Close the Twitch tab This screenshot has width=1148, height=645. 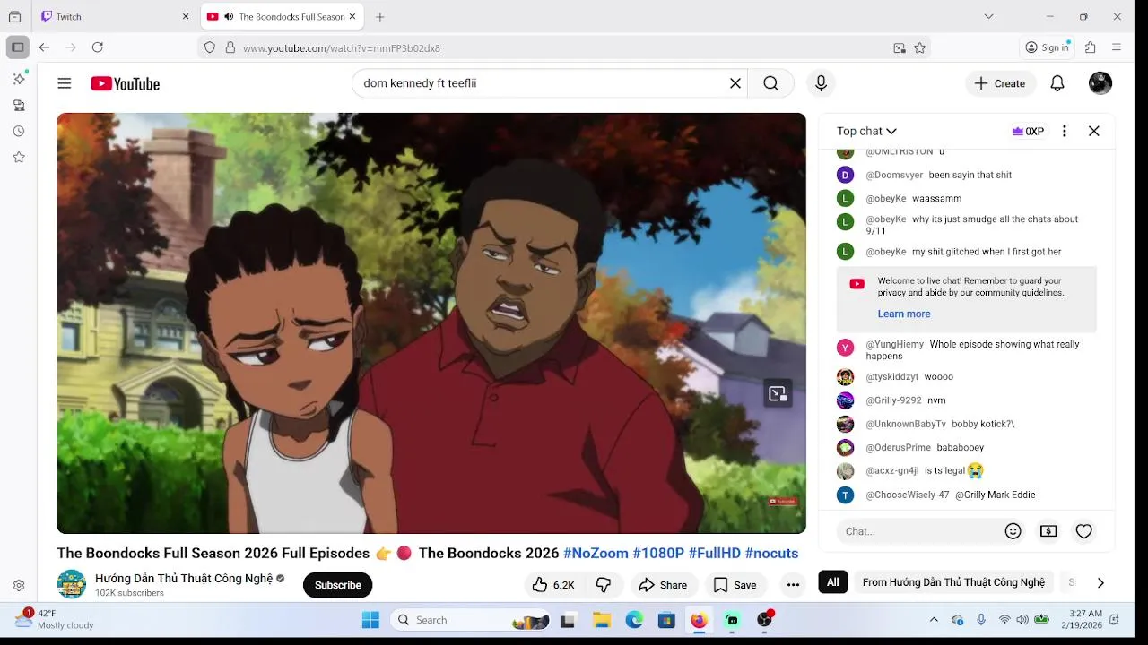pos(186,16)
